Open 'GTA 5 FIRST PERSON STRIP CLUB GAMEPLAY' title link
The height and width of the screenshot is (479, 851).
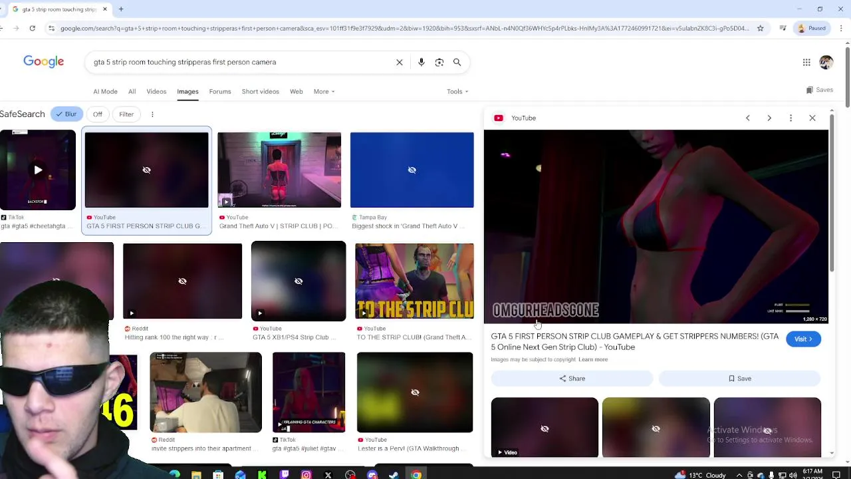click(634, 342)
